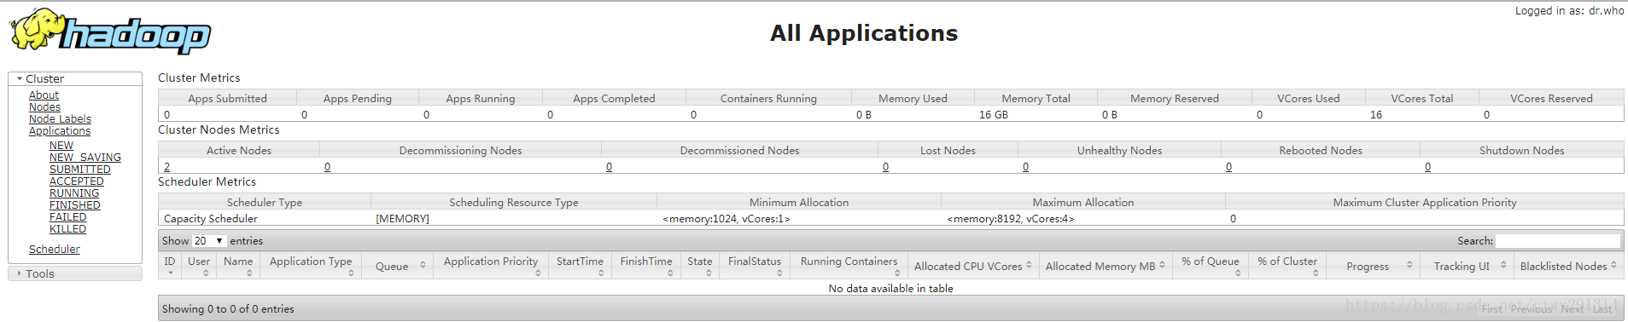Filter applications by SUBMITTED state
1628x322 pixels.
coord(80,170)
